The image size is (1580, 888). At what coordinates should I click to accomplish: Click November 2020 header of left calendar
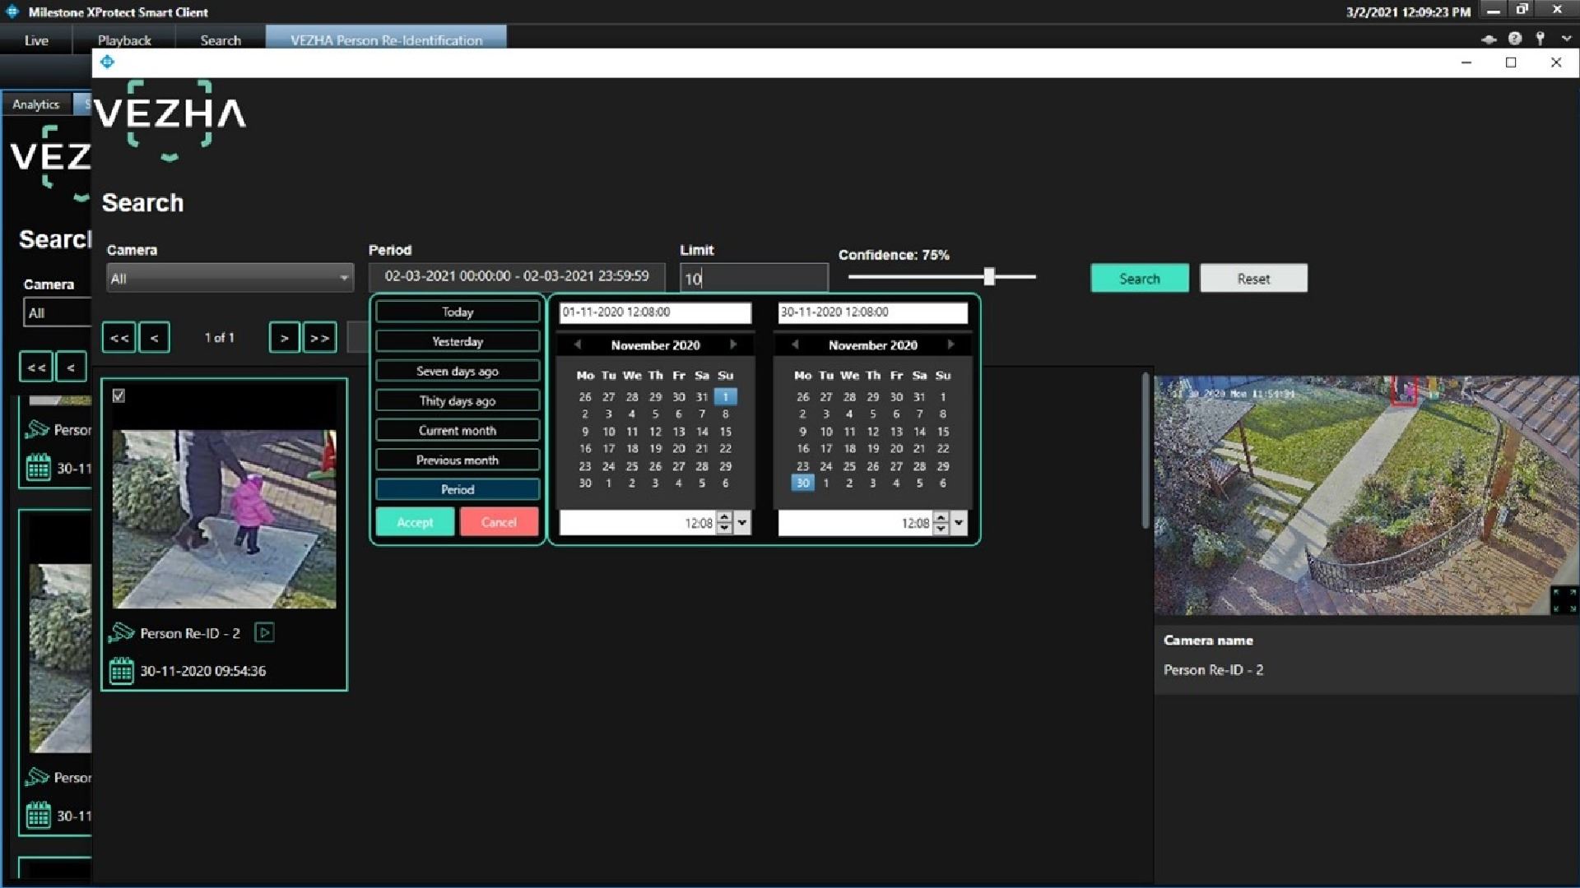[655, 345]
